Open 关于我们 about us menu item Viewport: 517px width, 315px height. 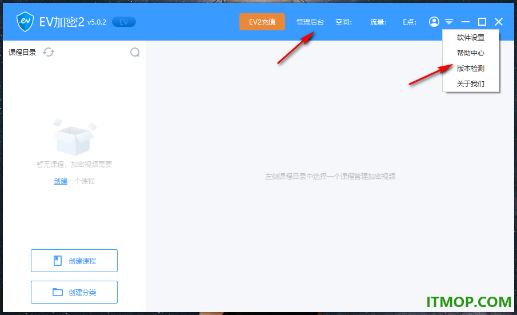(471, 84)
